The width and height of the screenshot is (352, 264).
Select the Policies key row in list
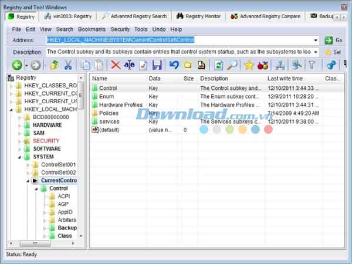(x=217, y=113)
